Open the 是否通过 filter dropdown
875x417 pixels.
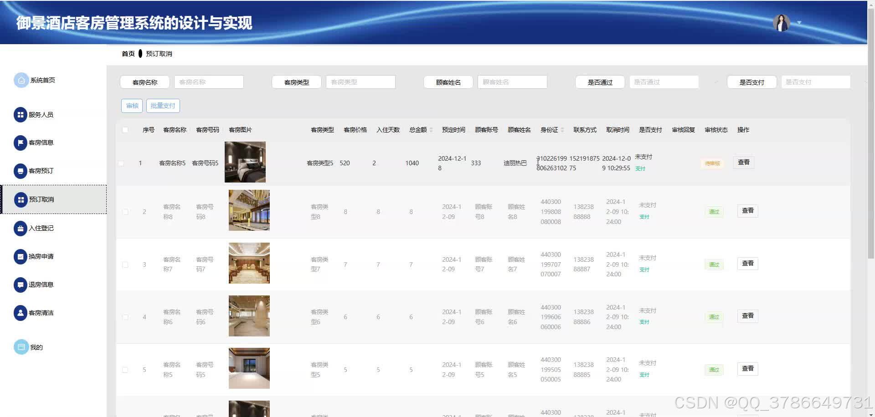click(x=664, y=82)
